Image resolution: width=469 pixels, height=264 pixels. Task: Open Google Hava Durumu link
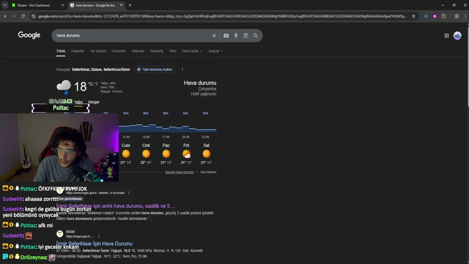pyautogui.click(x=179, y=172)
